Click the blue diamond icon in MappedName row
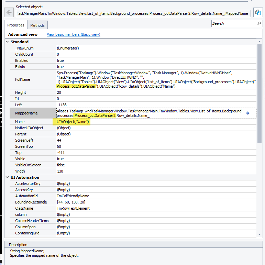Image resolution: width=265 pixels, height=265 pixels. (x=248, y=113)
